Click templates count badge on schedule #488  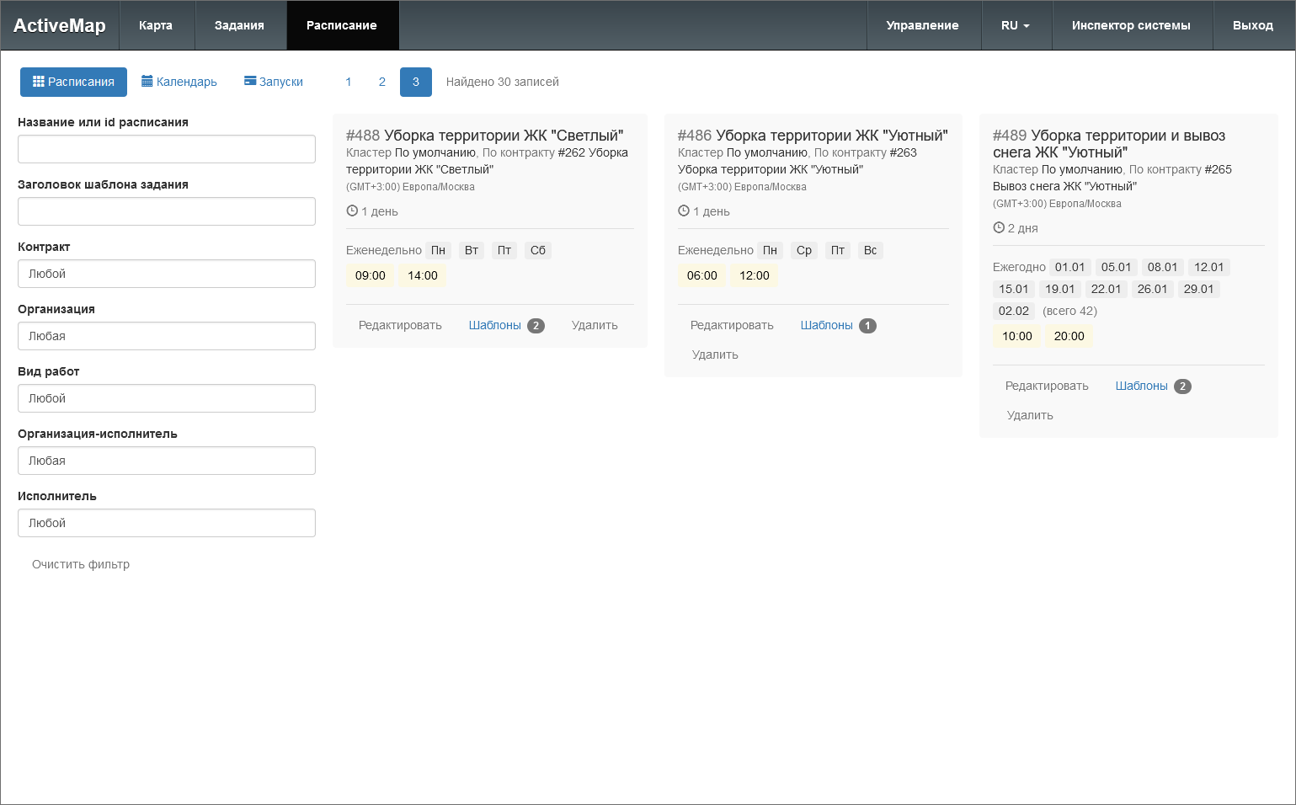pos(536,326)
